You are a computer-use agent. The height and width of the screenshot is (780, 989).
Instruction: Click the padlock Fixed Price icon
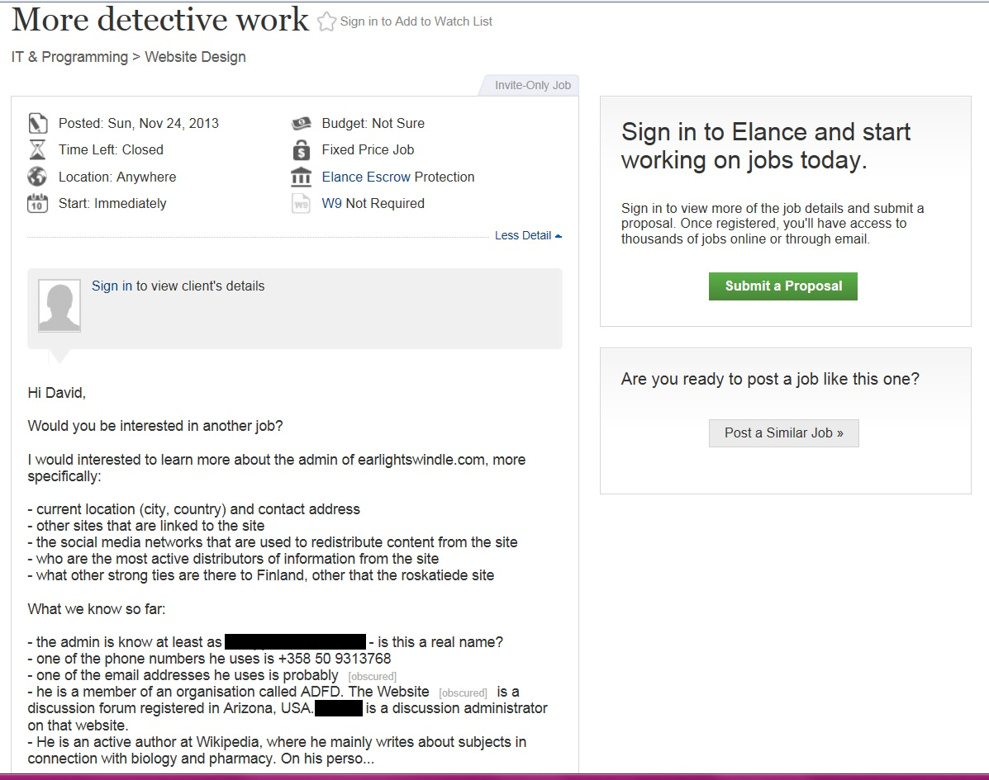click(301, 150)
